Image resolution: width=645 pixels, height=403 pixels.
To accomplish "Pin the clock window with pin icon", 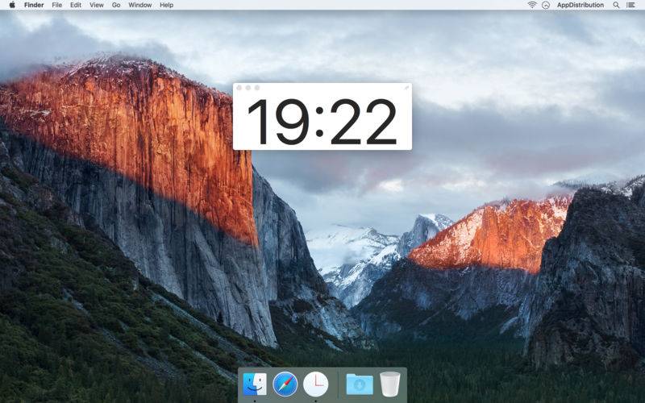I will coord(406,88).
